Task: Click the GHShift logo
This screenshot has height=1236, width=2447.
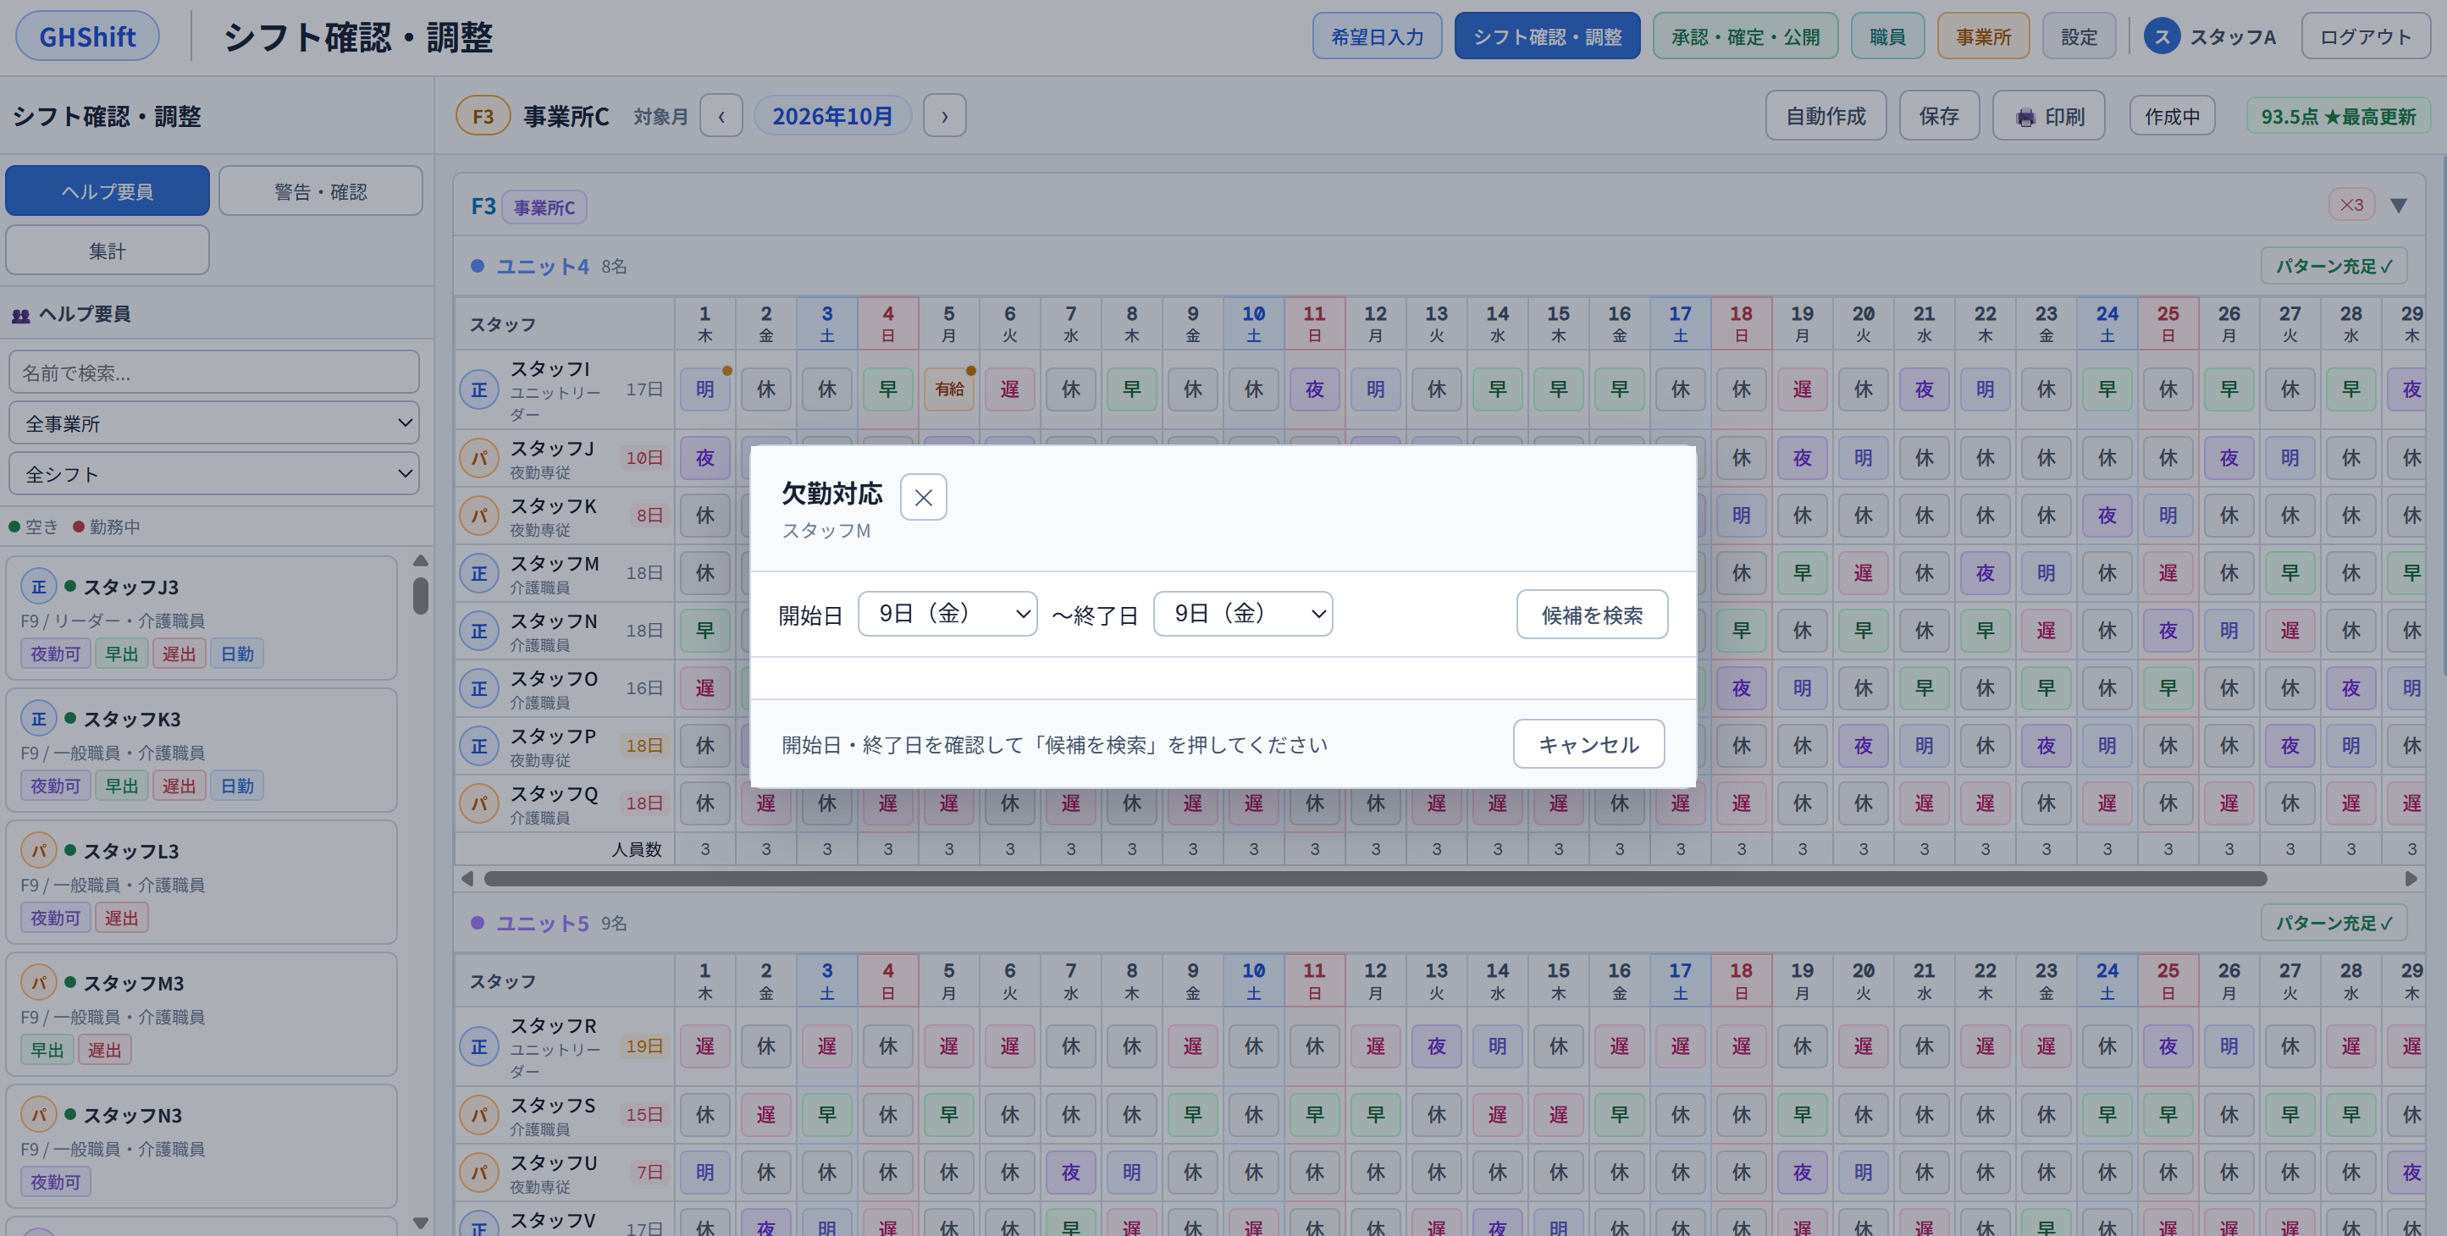Action: coord(87,36)
